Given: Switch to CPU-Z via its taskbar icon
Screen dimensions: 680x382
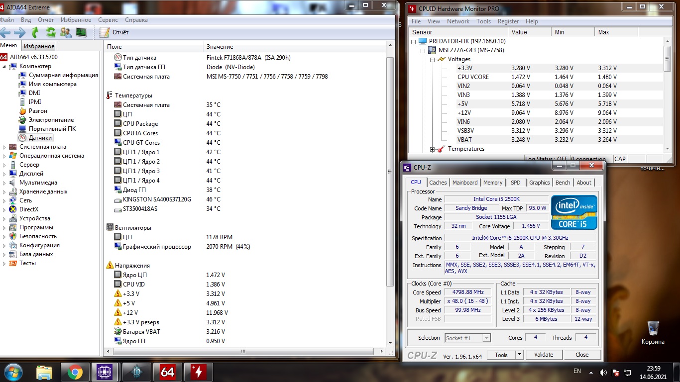Looking at the screenshot, I should 105,372.
